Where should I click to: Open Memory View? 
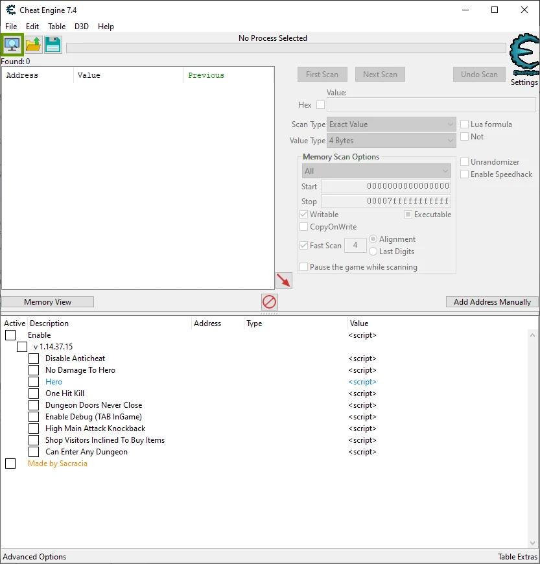(48, 302)
